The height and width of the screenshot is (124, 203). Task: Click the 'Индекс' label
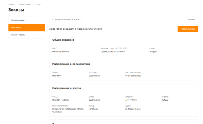click(x=165, y=97)
